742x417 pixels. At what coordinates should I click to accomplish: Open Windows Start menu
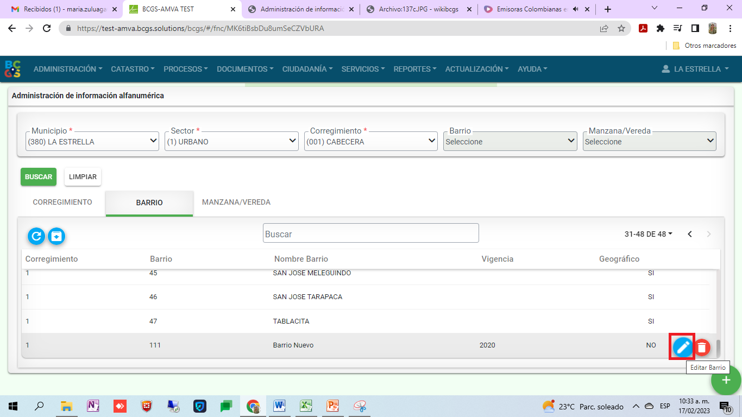pos(13,406)
